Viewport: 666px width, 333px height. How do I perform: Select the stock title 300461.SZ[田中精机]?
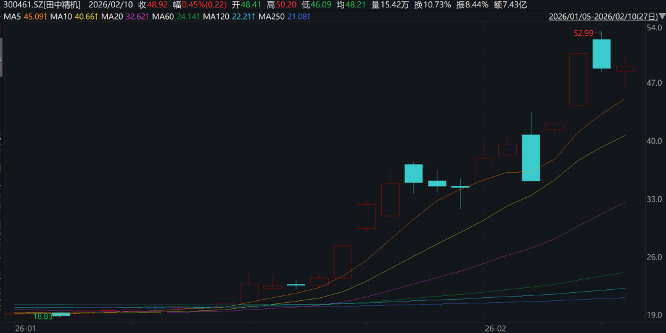[x=42, y=5]
